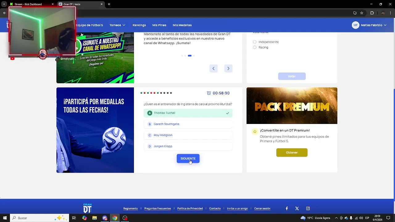Click the Chrome profile picture icon
395x222 pixels.
(x=383, y=13)
